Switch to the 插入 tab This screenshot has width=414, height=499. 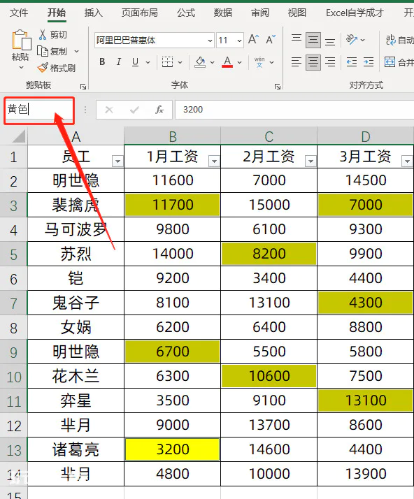tap(93, 13)
